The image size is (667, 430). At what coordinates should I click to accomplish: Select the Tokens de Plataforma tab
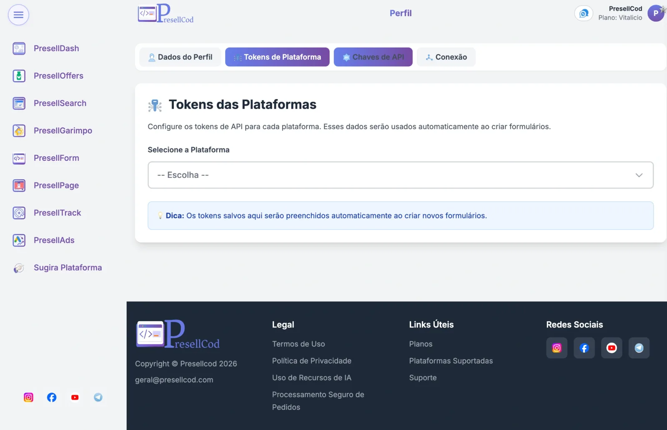(277, 57)
